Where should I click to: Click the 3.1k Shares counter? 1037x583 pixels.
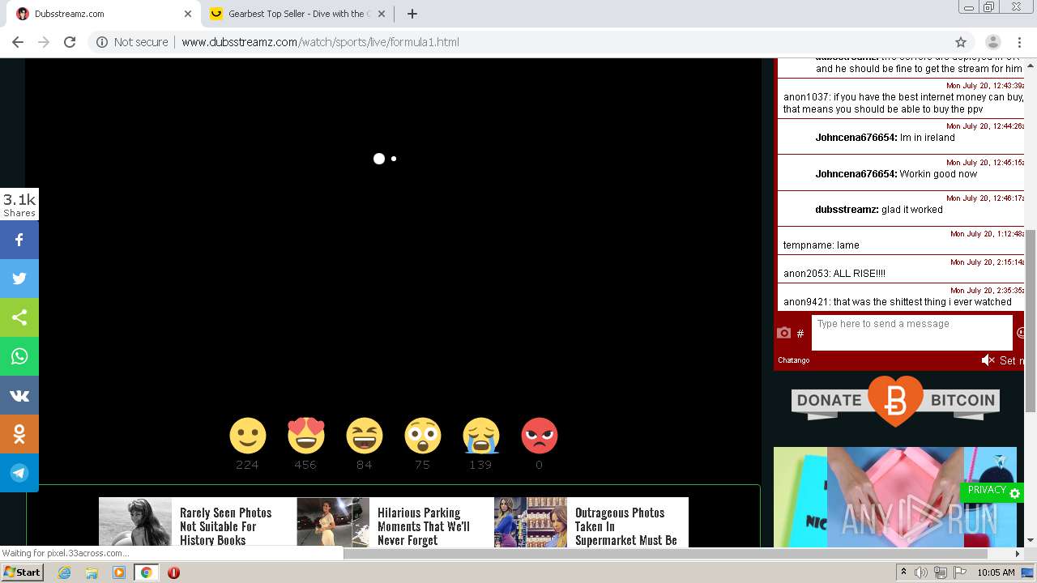pyautogui.click(x=19, y=204)
